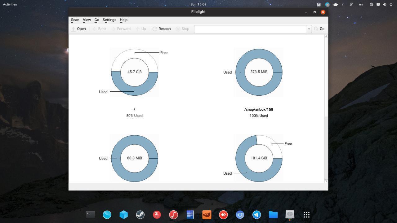Open the 88.3 MiB disk chart
This screenshot has height=223, width=397.
(x=135, y=158)
